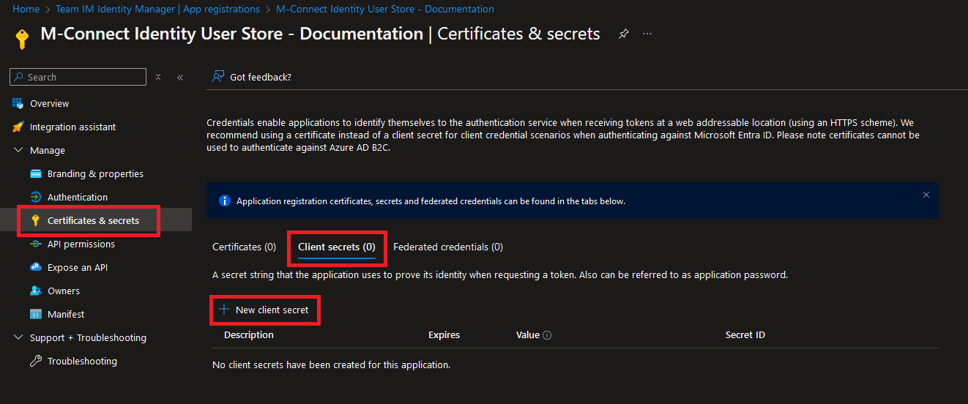Switch to the Certificates (0) tab
The height and width of the screenshot is (404, 968).
[x=244, y=247]
